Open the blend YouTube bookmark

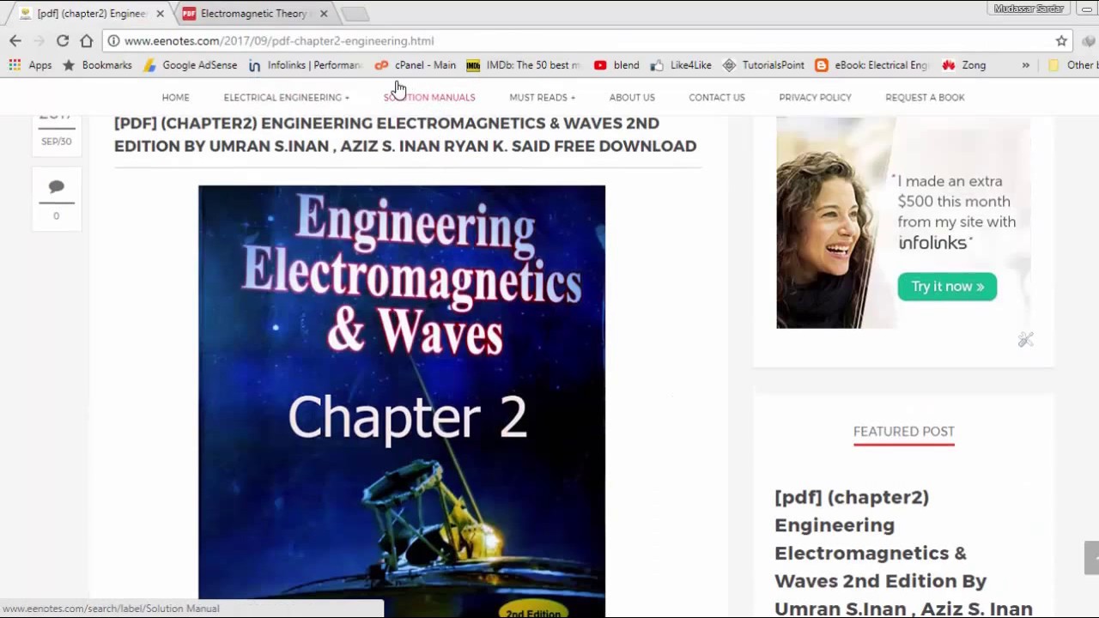(x=616, y=65)
